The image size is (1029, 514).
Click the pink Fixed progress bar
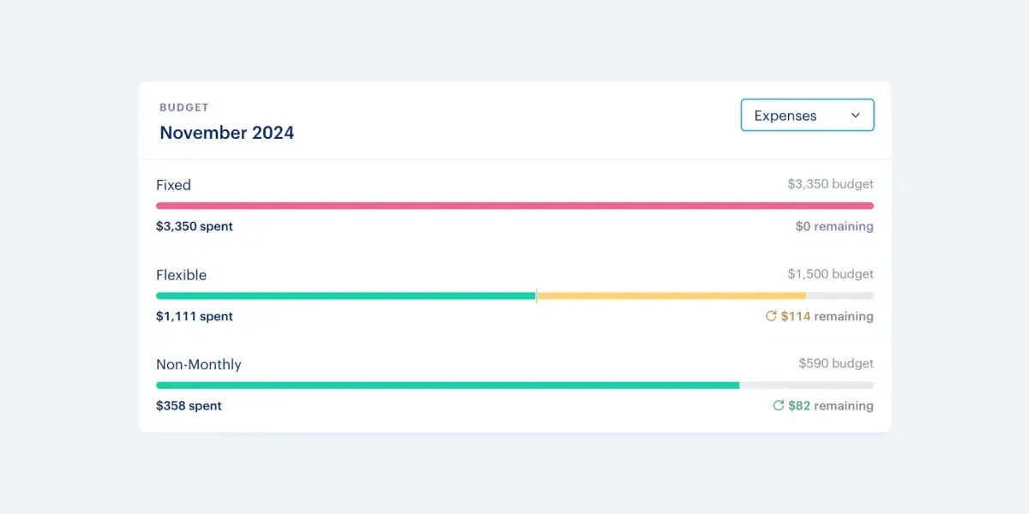(x=514, y=206)
